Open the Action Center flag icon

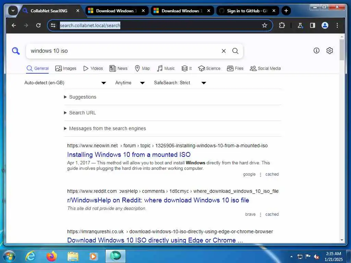[308, 256]
